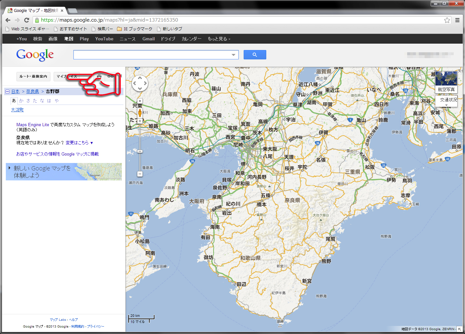Select the か kana tab
The image size is (465, 334).
21,101
